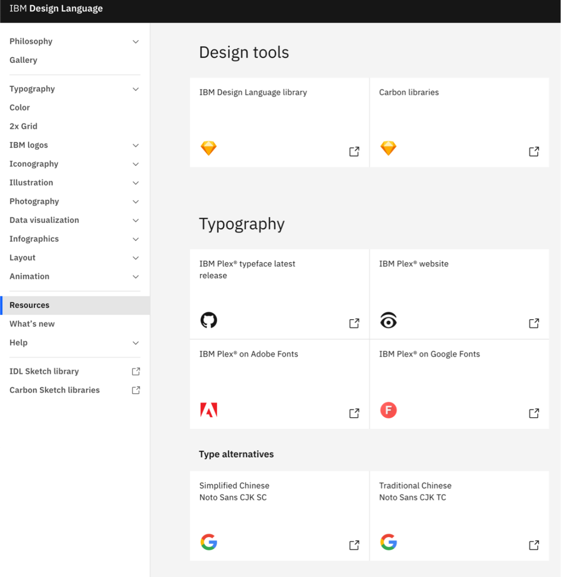Expand the Illustration chevron
This screenshot has width=561, height=577.
[x=136, y=183]
